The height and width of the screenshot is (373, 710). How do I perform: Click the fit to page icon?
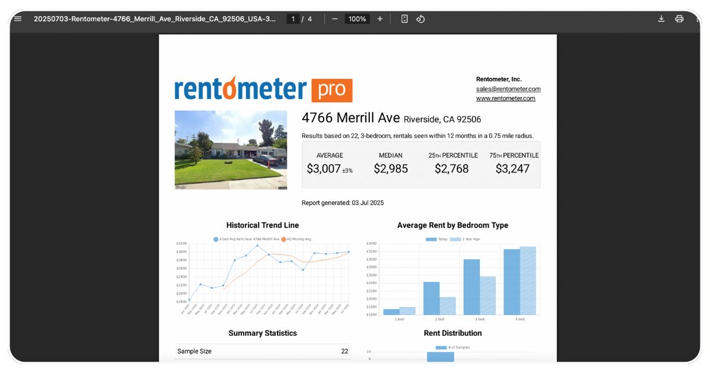point(405,19)
